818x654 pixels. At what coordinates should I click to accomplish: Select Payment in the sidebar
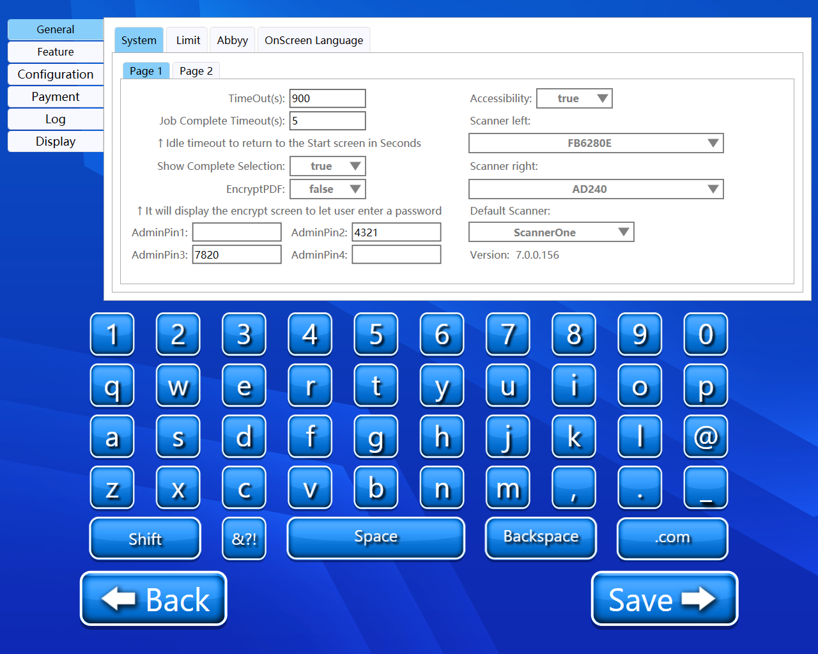click(x=55, y=96)
